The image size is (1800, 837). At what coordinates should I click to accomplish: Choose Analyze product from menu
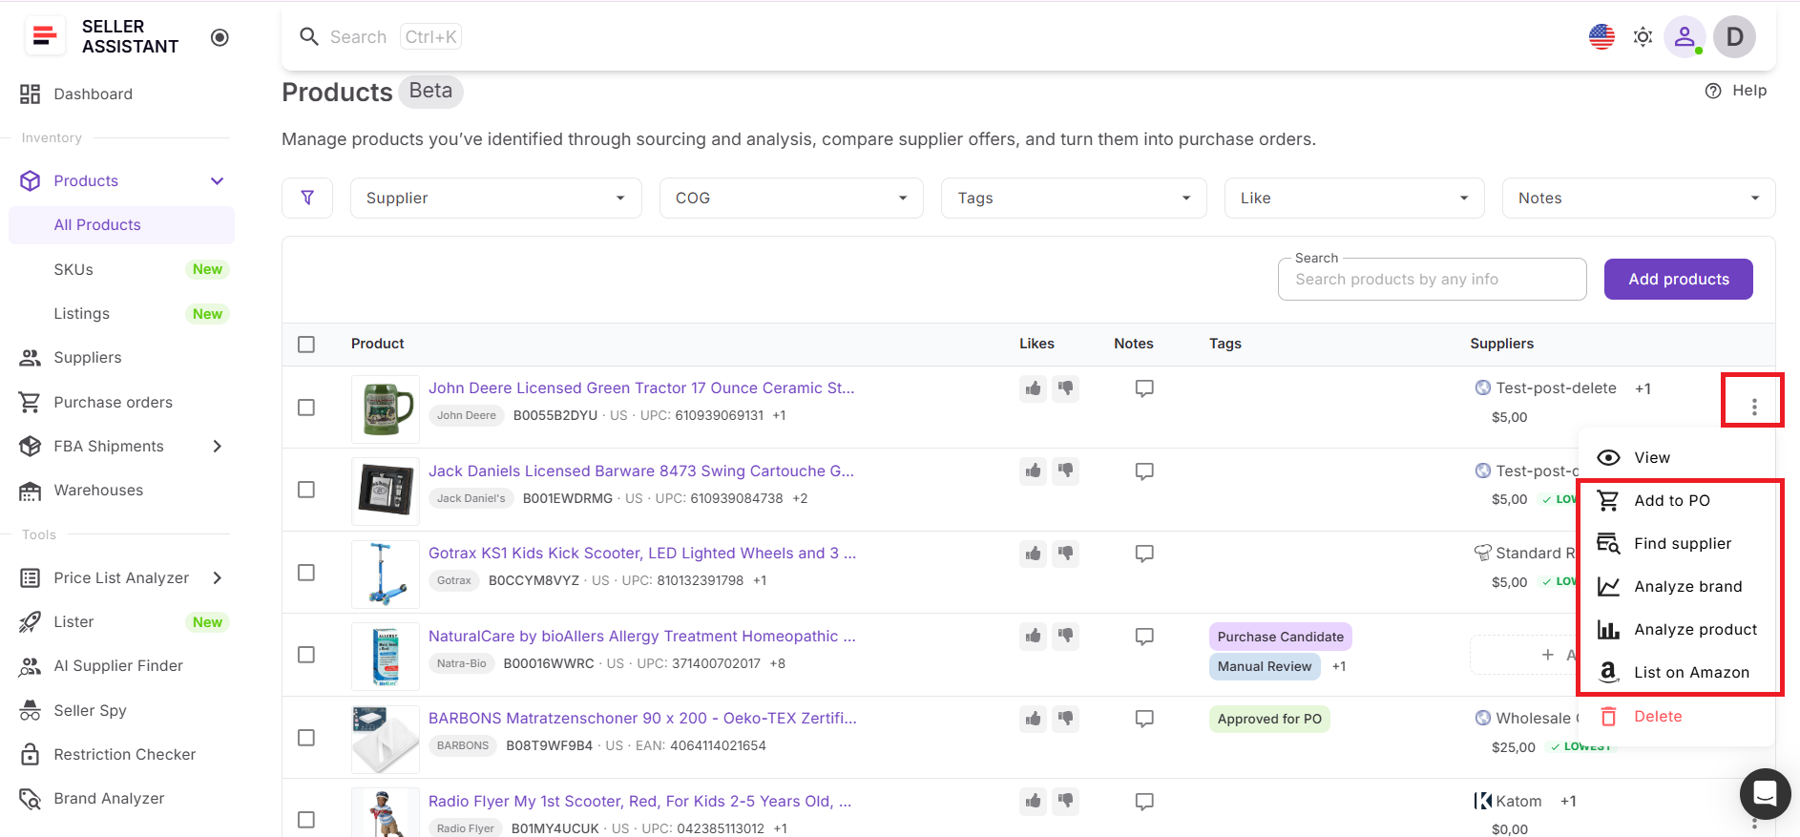tap(1677, 630)
